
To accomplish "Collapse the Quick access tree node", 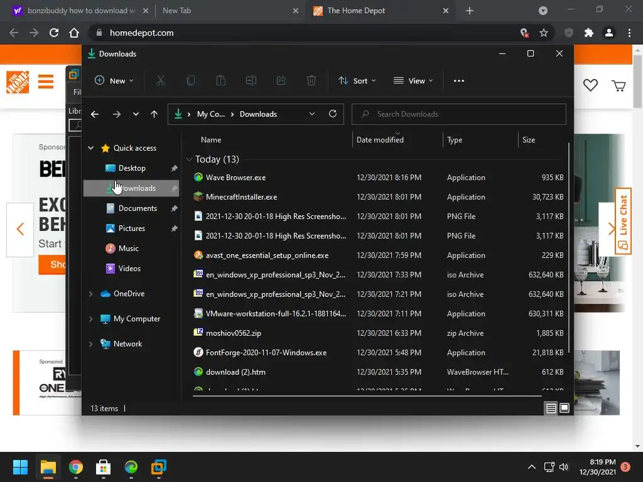I will coord(90,148).
